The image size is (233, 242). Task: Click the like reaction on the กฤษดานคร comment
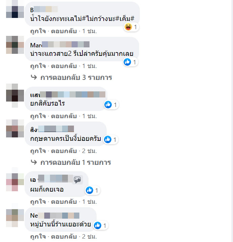[108, 139]
